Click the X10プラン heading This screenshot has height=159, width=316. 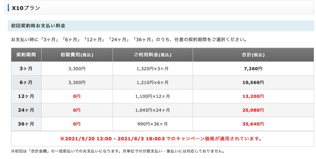point(26,8)
